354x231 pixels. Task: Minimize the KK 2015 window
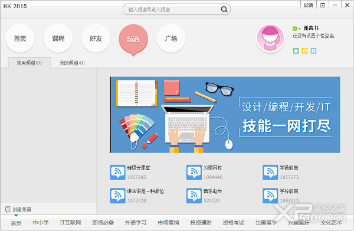[335, 5]
